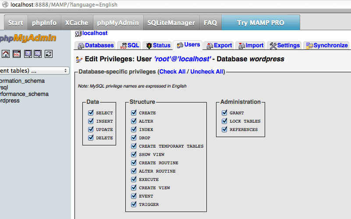This screenshot has width=351, height=219.
Task: Uncheck the EXECUTE privilege
Action: (x=134, y=179)
